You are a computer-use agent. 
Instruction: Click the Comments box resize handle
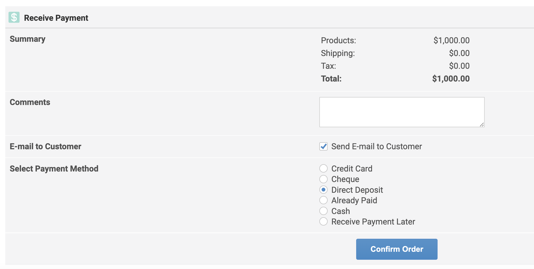pos(482,124)
